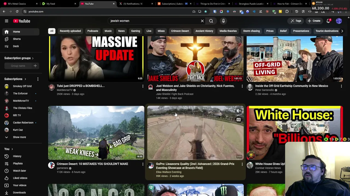This screenshot has width=350, height=196.
Task: Open the Tags button
Action: (x=296, y=21)
